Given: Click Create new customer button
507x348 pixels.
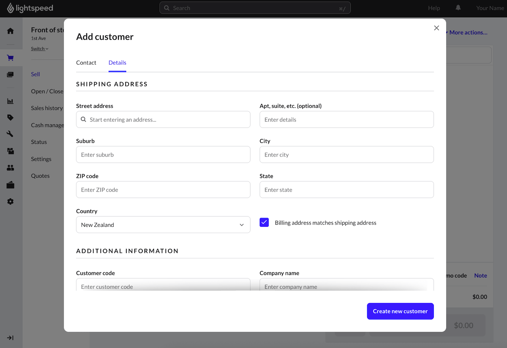Looking at the screenshot, I should (x=400, y=311).
